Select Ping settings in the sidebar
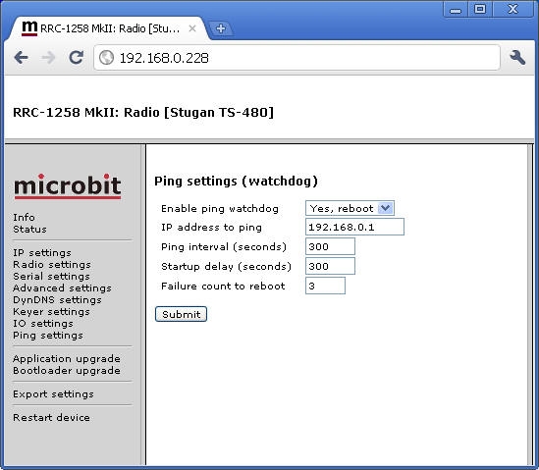Screen dimensions: 539x470 pos(48,336)
